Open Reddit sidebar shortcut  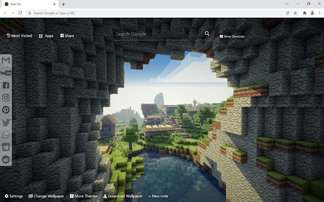click(x=6, y=160)
